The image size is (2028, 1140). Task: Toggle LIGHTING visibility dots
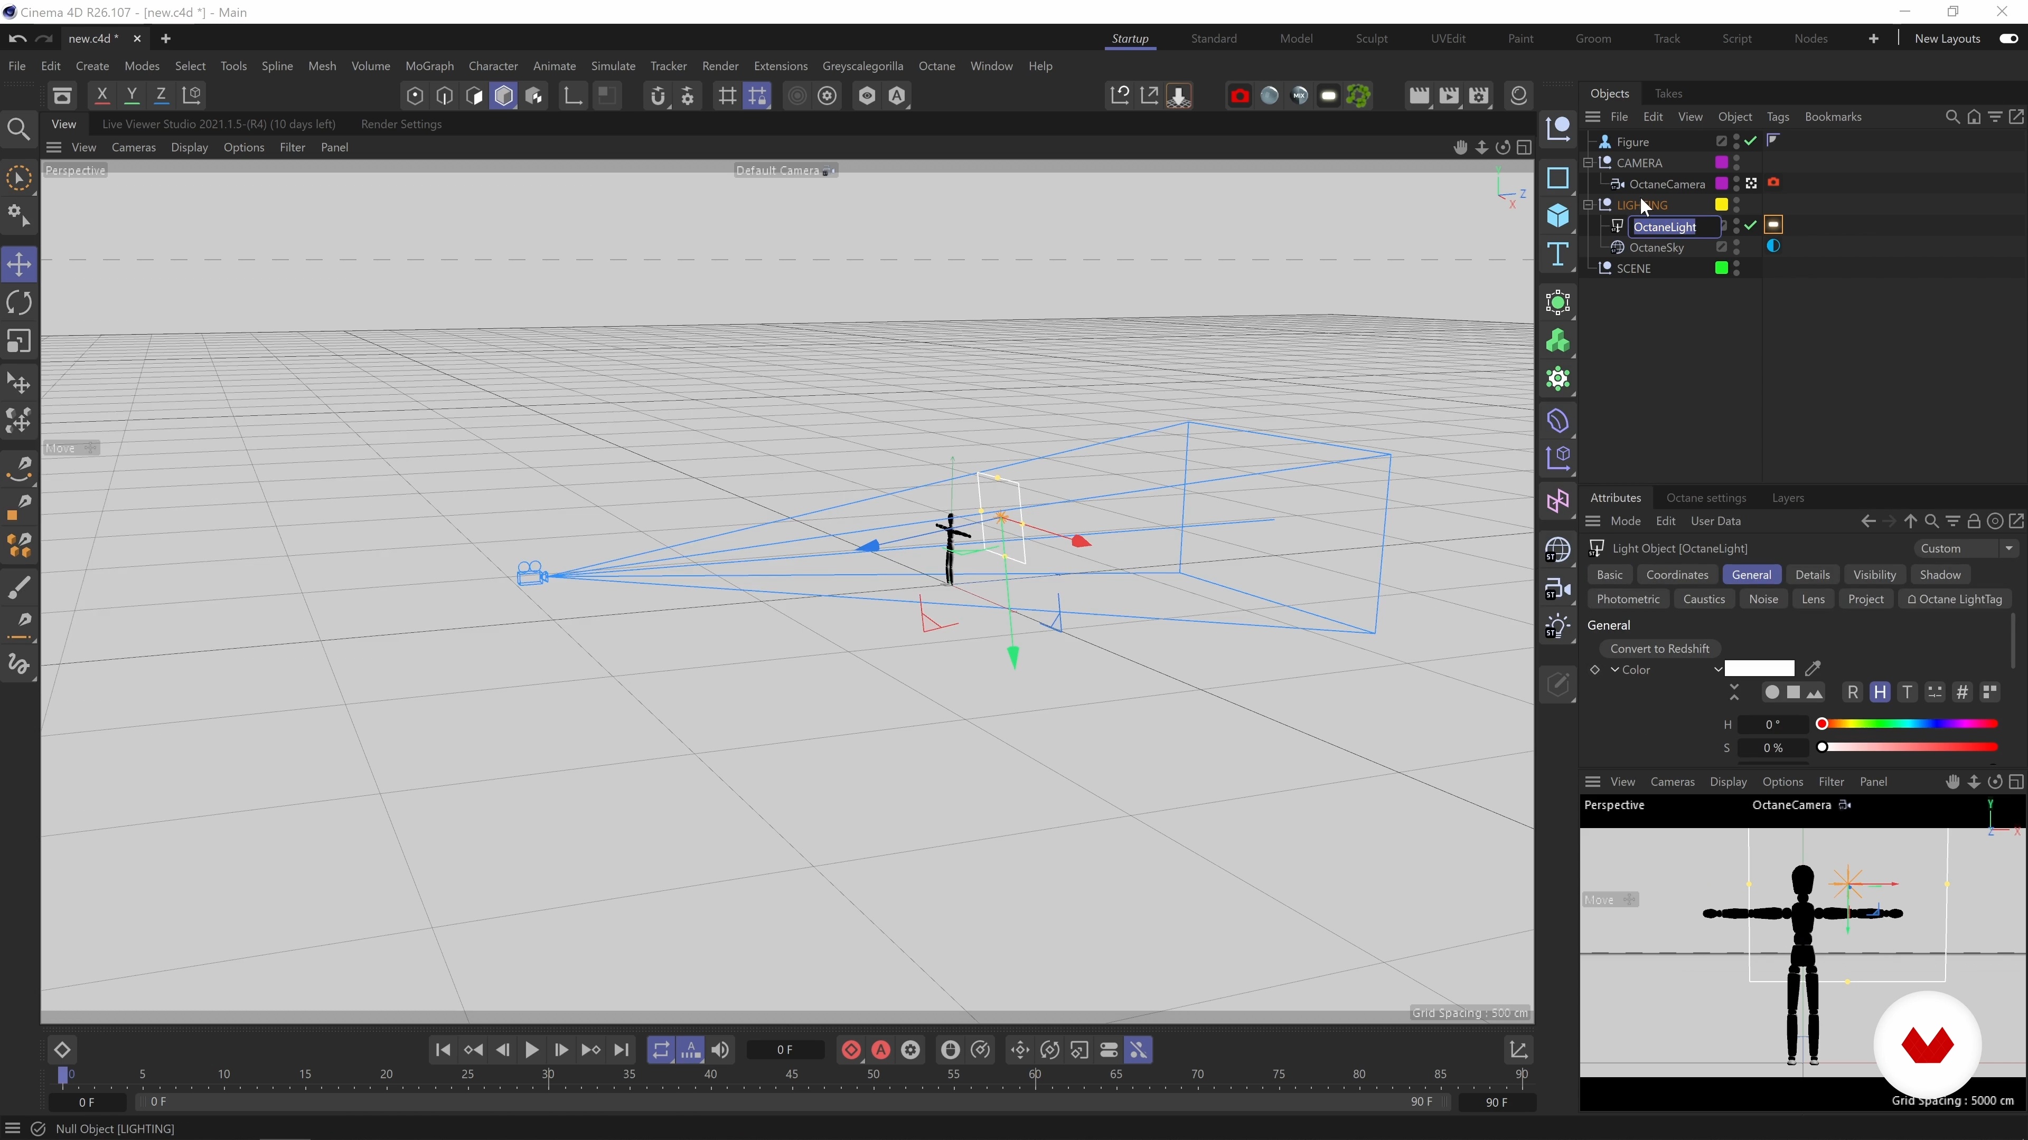click(1736, 205)
